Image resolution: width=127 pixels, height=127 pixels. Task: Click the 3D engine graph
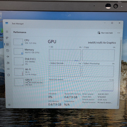click(x=65, y=55)
